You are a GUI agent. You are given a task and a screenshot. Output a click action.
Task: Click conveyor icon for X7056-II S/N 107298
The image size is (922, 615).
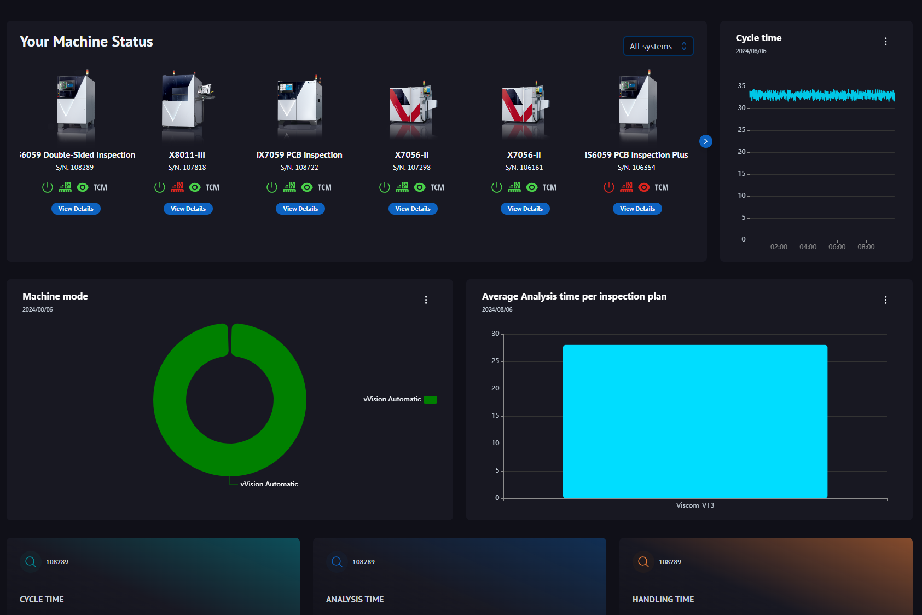click(x=402, y=187)
